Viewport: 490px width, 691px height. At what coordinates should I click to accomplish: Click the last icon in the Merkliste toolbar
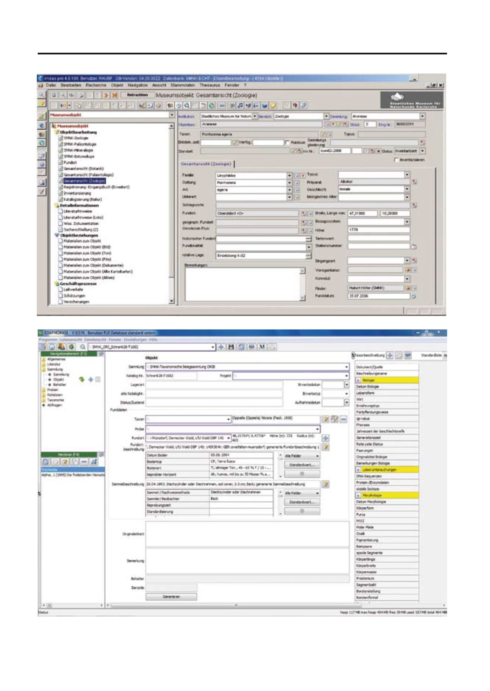pyautogui.click(x=93, y=462)
